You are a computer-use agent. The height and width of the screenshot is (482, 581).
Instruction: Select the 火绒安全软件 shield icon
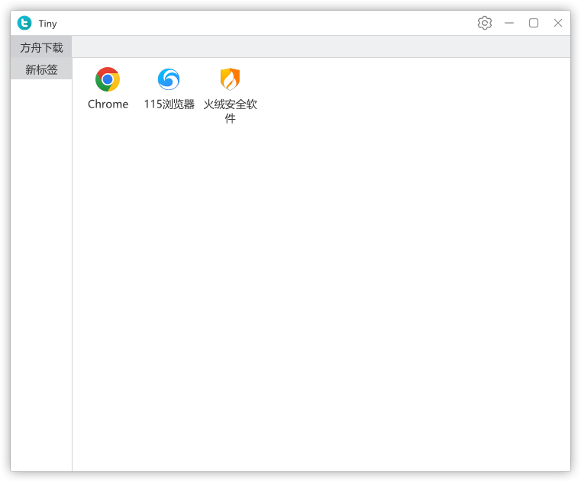coord(230,79)
